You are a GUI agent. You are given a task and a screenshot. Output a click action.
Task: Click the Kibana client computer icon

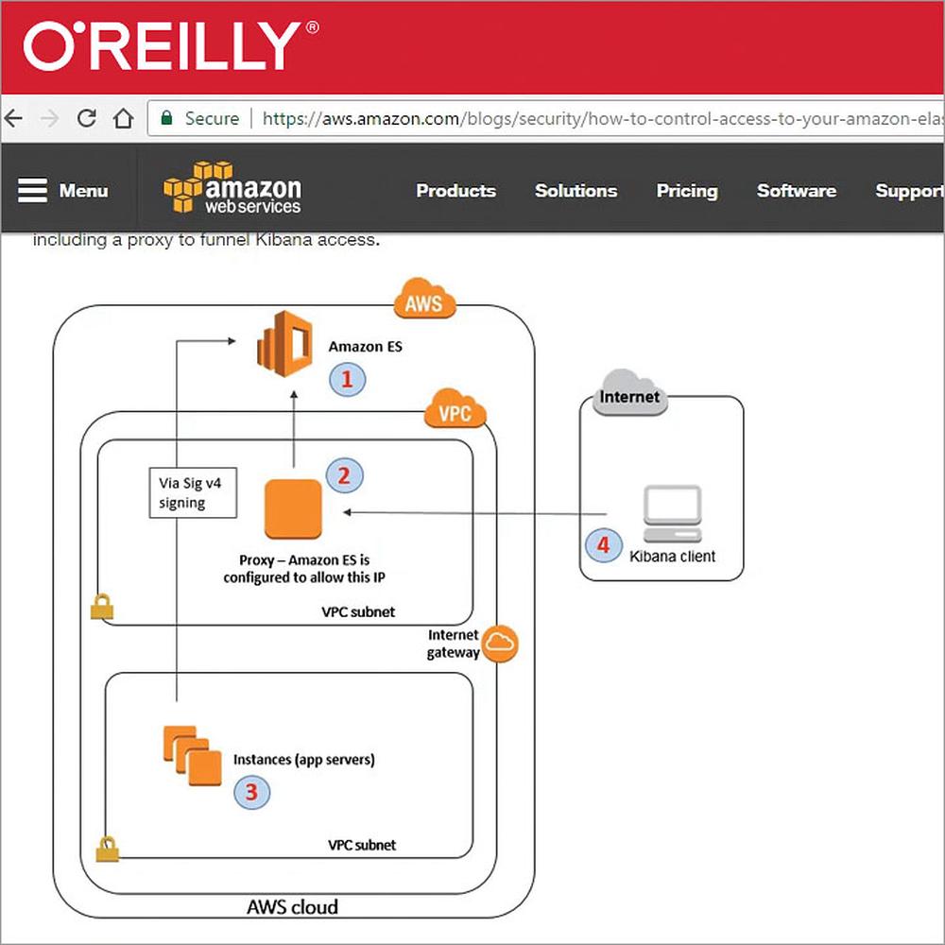tap(673, 514)
